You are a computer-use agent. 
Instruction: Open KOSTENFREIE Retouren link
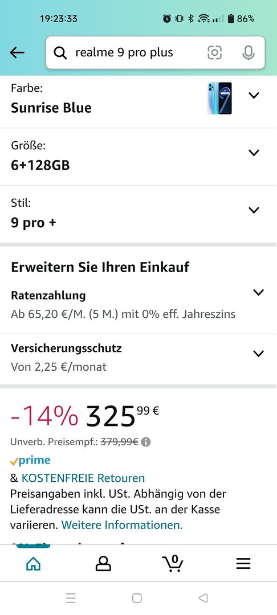[83, 478]
